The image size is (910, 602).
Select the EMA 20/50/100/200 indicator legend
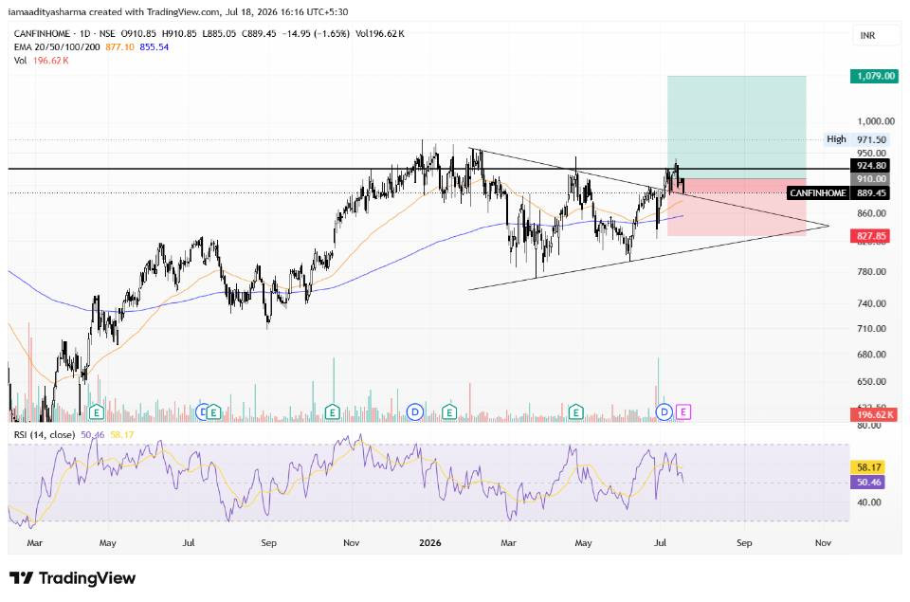[x=57, y=47]
